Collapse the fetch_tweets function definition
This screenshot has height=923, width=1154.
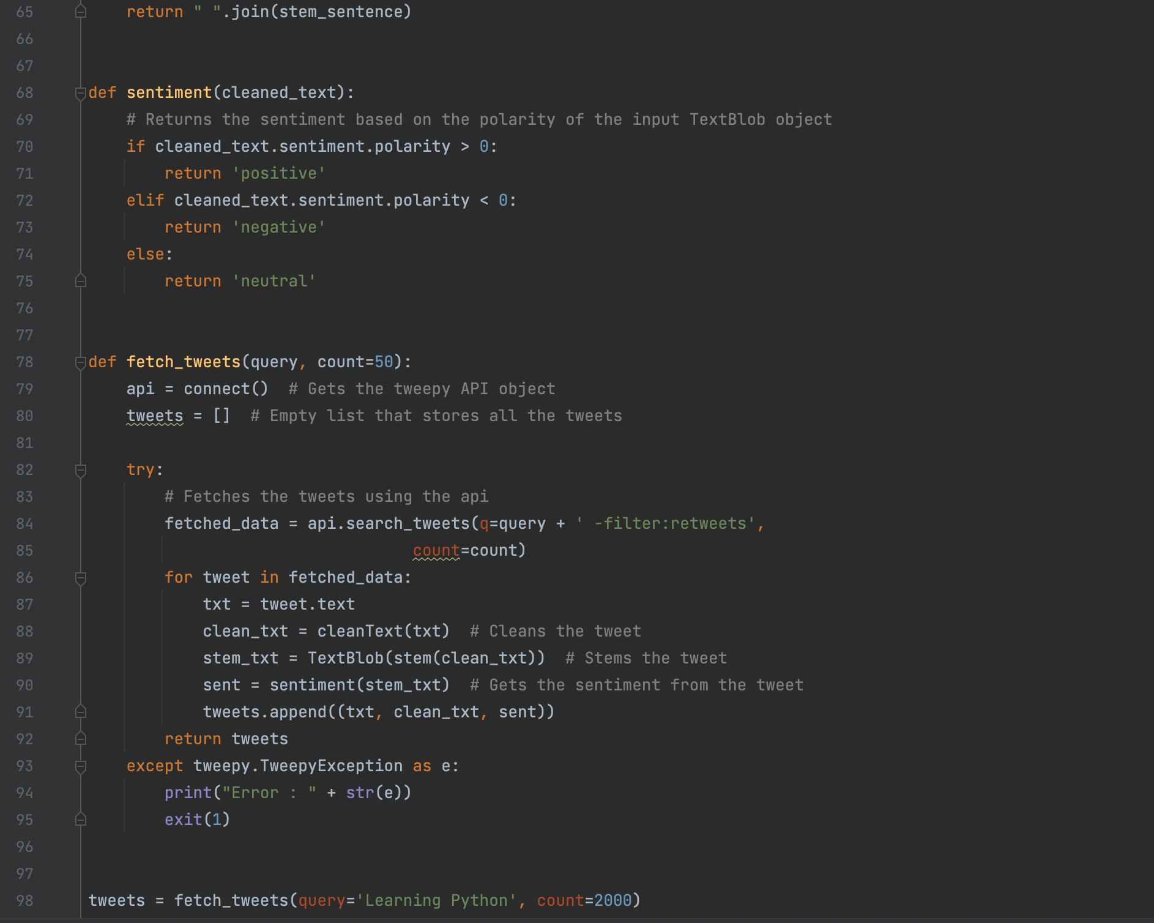click(80, 362)
